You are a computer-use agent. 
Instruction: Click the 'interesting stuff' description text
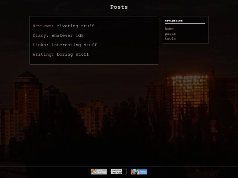coord(74,45)
